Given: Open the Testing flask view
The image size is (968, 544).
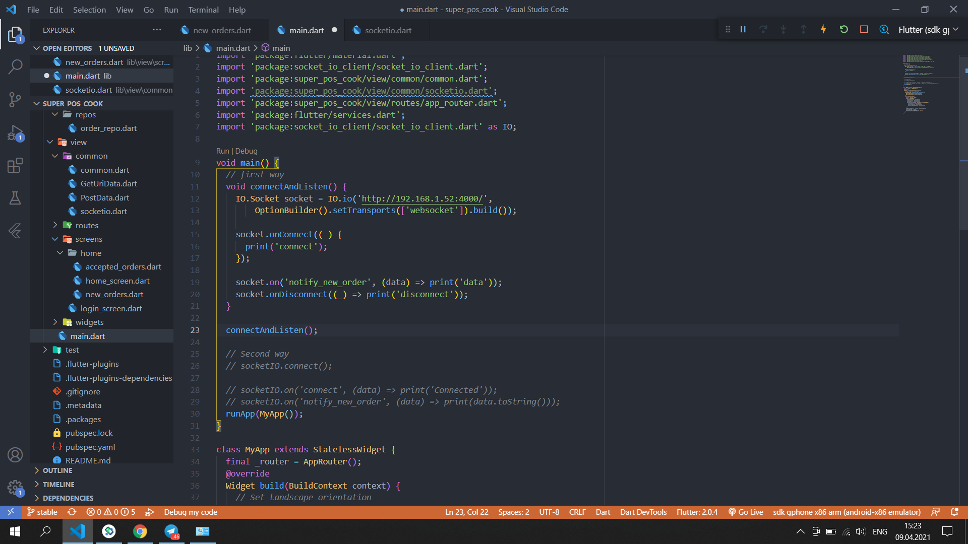Looking at the screenshot, I should click(15, 198).
